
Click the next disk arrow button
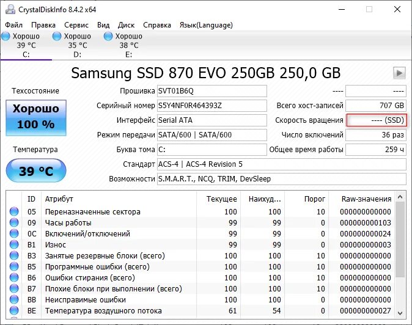(x=399, y=73)
